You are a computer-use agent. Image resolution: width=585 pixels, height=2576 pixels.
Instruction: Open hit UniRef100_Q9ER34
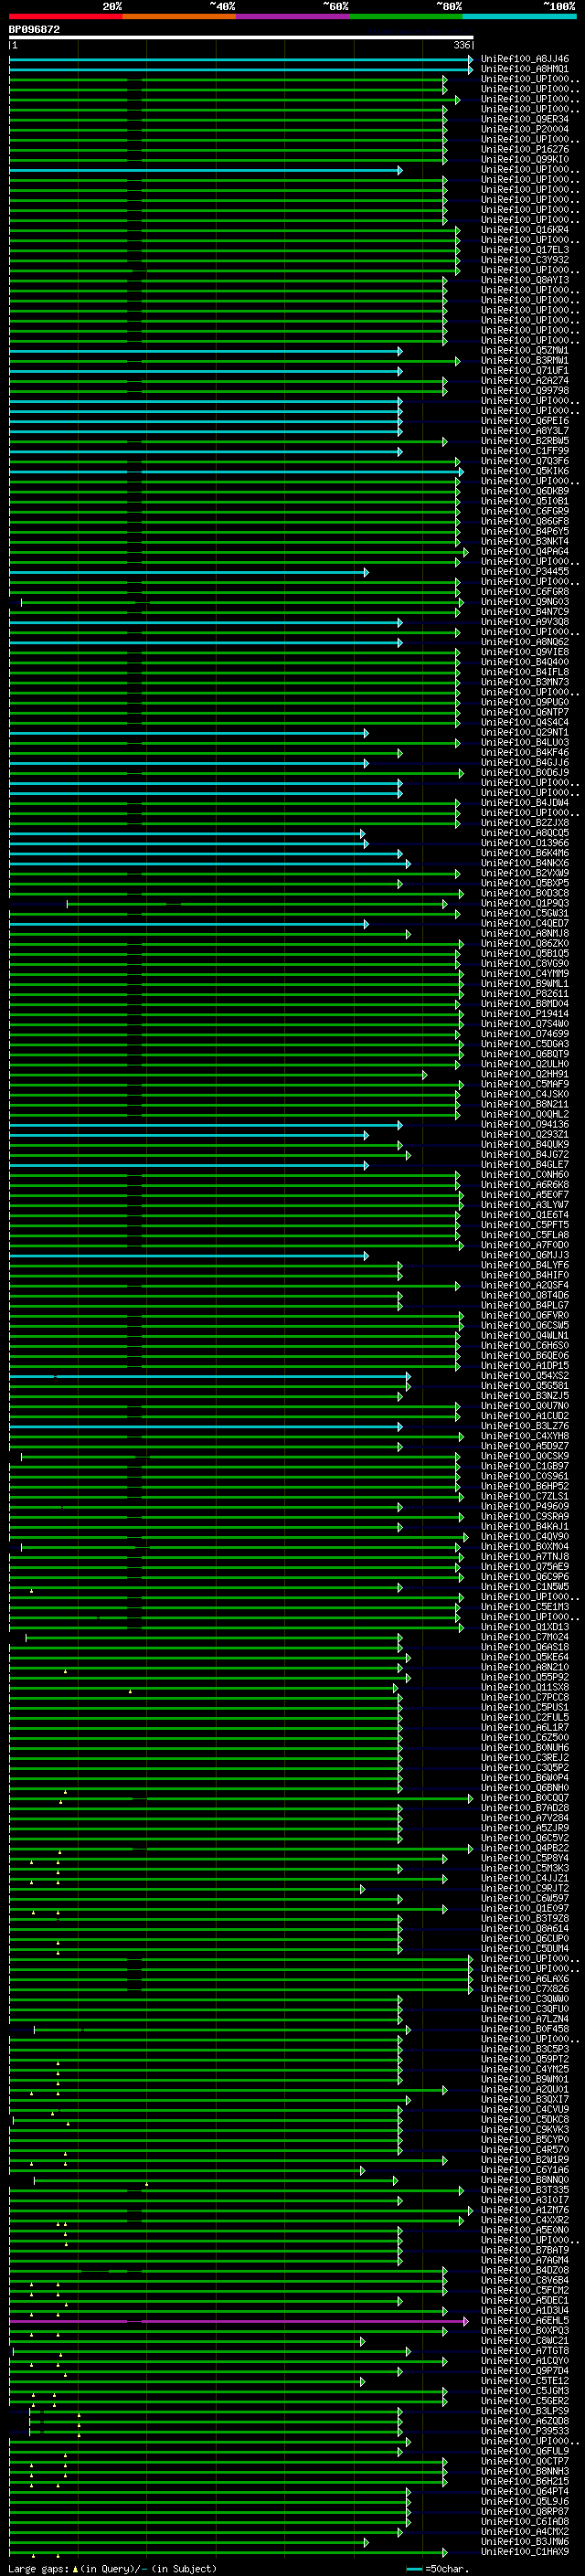pyautogui.click(x=524, y=119)
